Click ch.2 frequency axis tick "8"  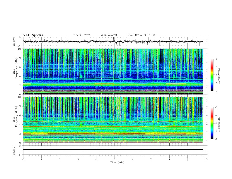click(x=21, y=106)
